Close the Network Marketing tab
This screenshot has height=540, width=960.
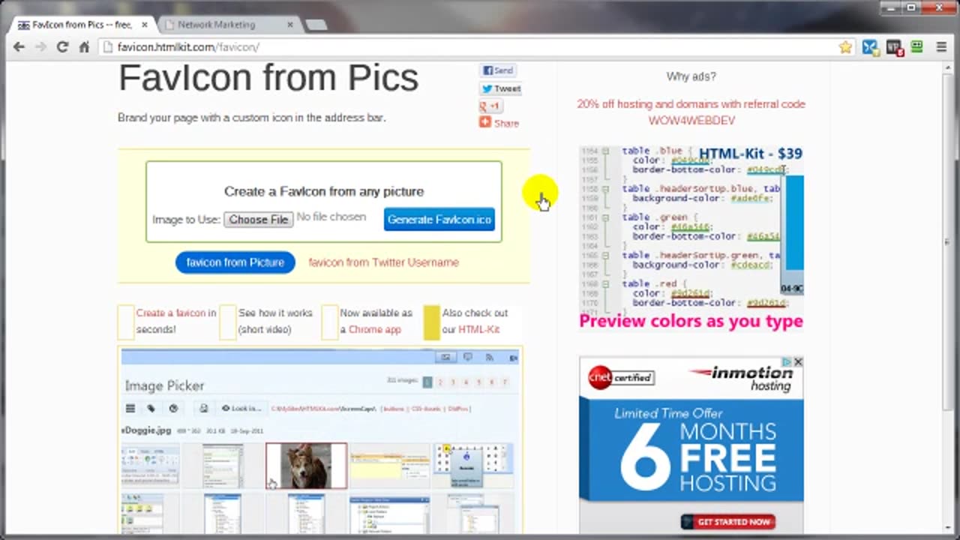point(290,25)
